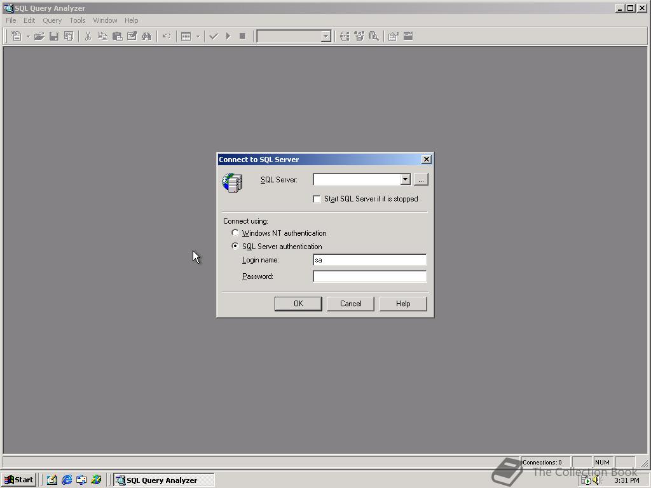Select SQL Server authentication radio button

235,246
